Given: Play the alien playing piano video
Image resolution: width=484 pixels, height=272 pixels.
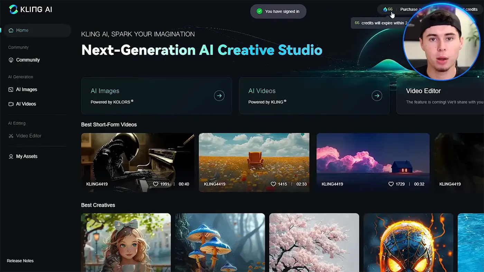Looking at the screenshot, I should (138, 163).
